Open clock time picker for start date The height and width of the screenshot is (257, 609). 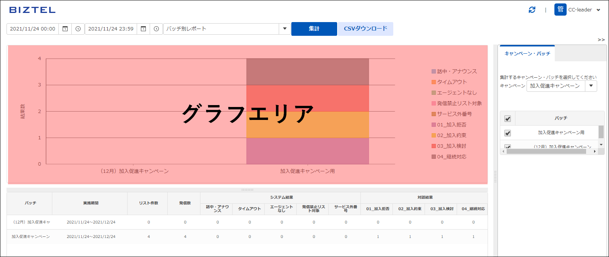78,29
